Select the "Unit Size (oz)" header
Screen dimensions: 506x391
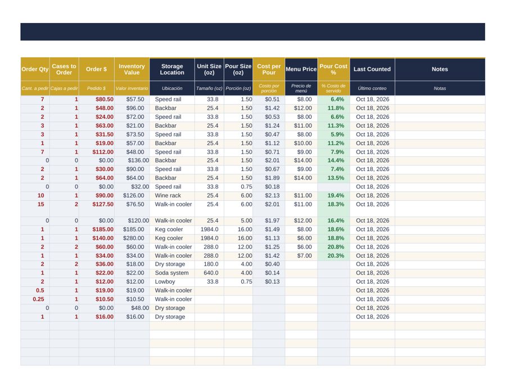click(209, 69)
